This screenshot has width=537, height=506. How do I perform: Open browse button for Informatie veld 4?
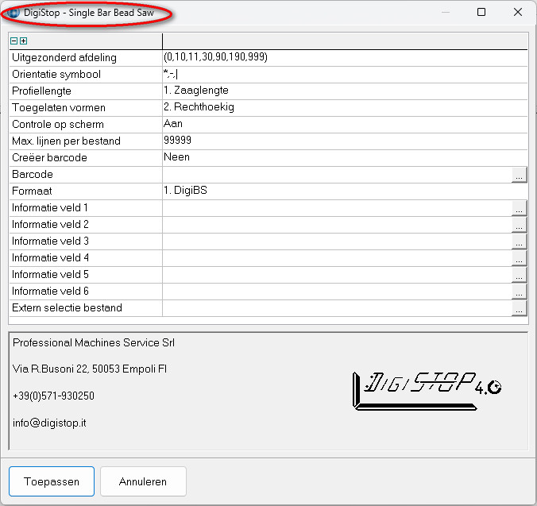click(x=520, y=258)
